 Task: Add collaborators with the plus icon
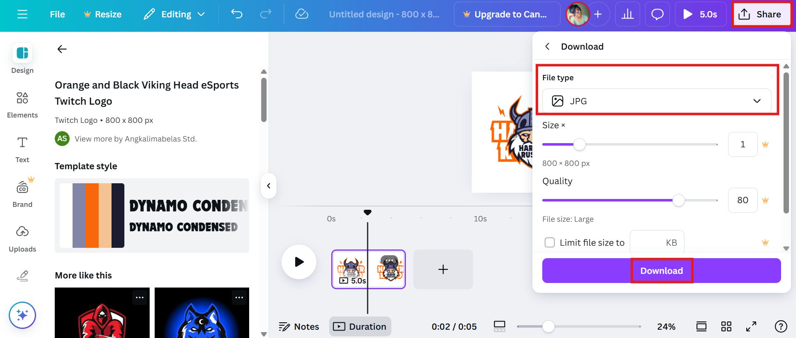[598, 14]
